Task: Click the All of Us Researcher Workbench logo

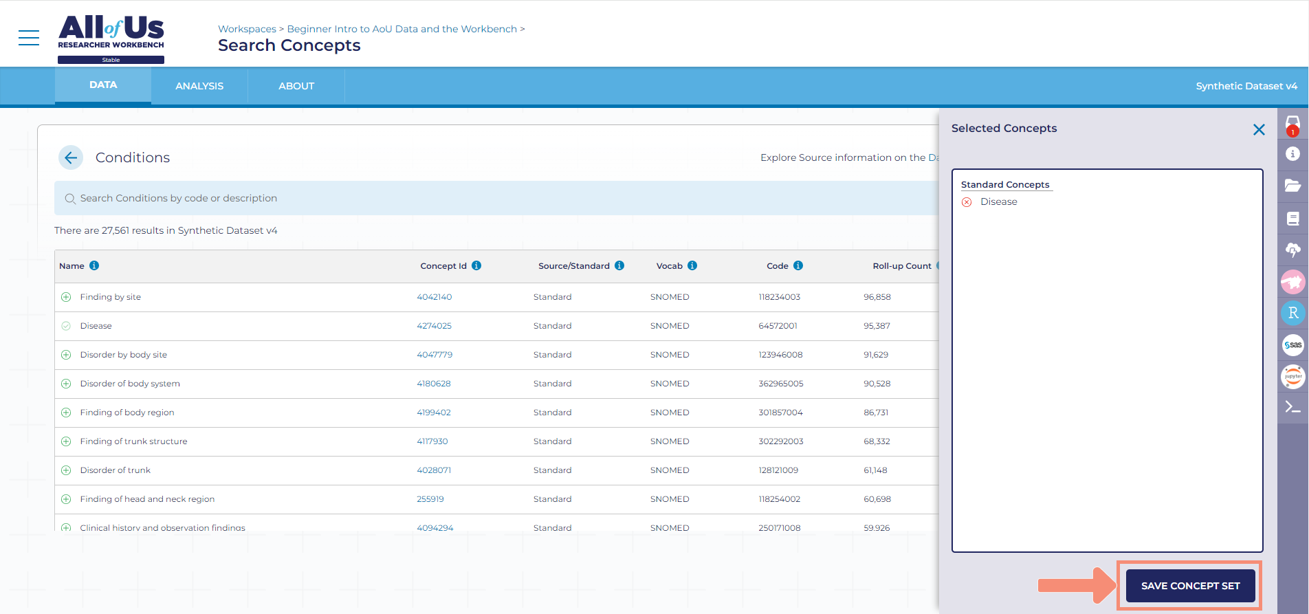Action: point(111,38)
